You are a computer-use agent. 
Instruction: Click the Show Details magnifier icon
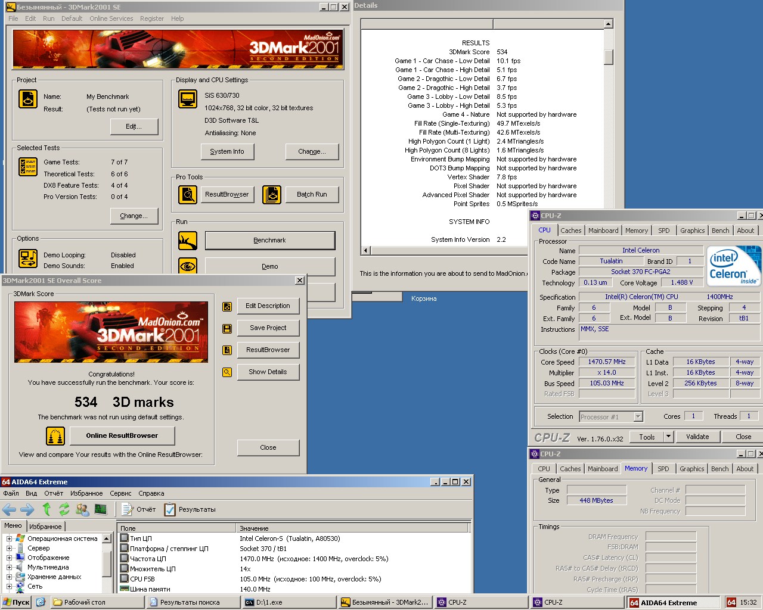click(x=227, y=372)
